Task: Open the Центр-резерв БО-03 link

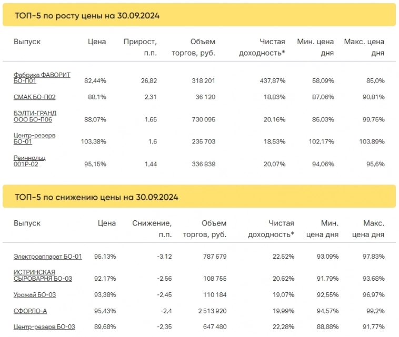Action: coord(44,327)
